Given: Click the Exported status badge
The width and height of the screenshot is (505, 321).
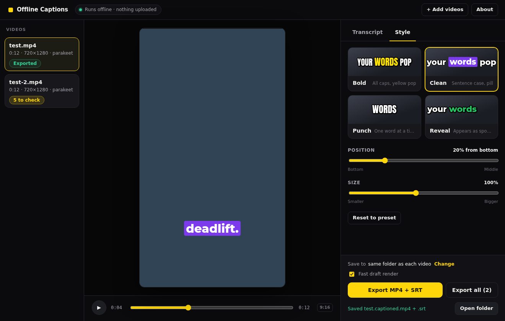Looking at the screenshot, I should tap(25, 63).
